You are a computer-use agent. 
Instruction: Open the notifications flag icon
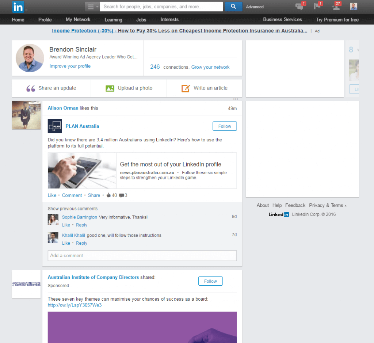(317, 6)
